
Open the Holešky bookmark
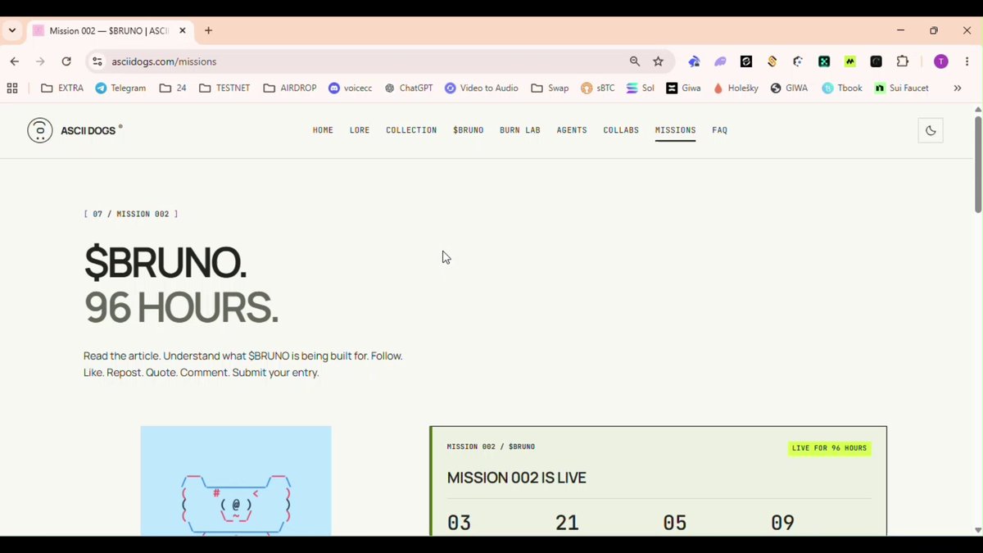(736, 88)
